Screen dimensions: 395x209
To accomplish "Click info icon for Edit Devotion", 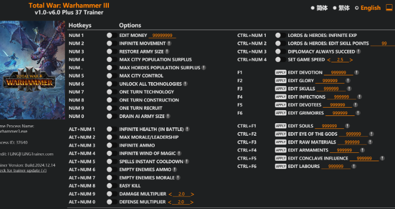I will (x=356, y=73).
